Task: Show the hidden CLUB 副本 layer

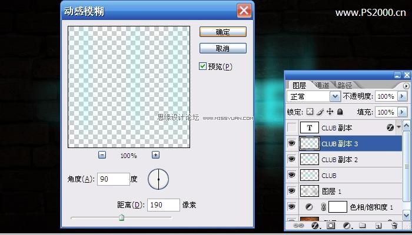Action: coord(292,127)
